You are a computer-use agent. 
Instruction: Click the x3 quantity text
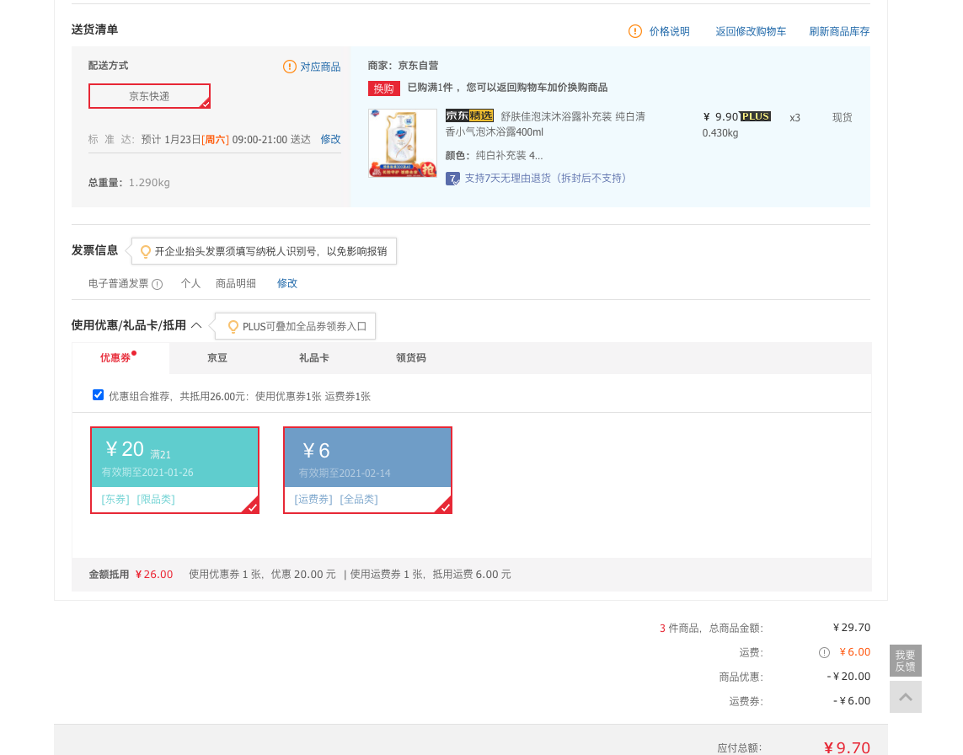coord(794,118)
